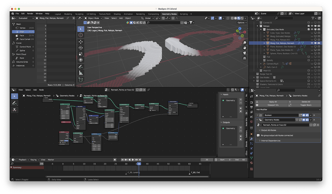Image resolution: width=332 pixels, height=194 pixels.
Task: Play the animation in timeline
Action: (133, 160)
